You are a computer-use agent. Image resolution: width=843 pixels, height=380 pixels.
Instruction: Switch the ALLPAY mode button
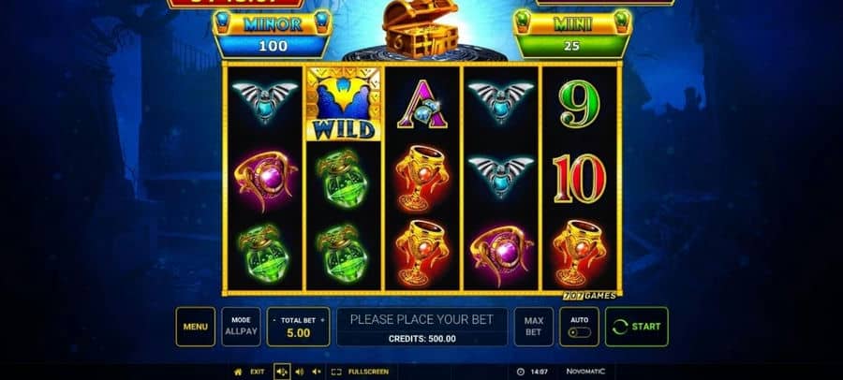[x=241, y=327]
